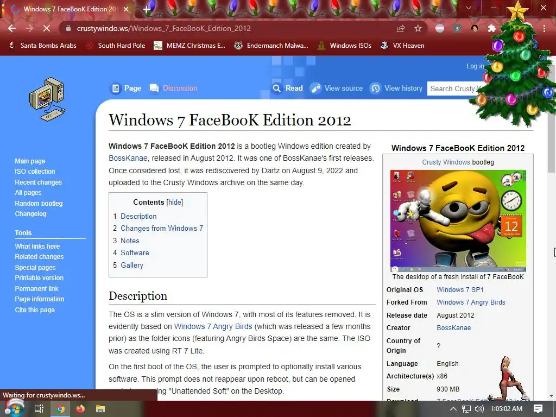Open the 7 FaceBooK desktop screenshot thumbnail
Image resolution: width=556 pixels, height=417 pixels.
[x=458, y=220]
